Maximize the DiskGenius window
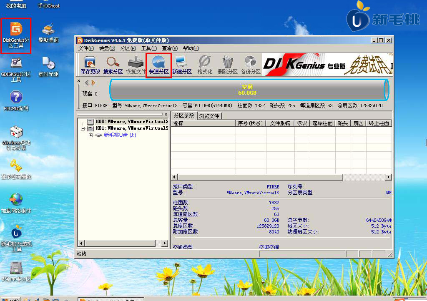Viewport: 427px width, 301px height. 381,40
